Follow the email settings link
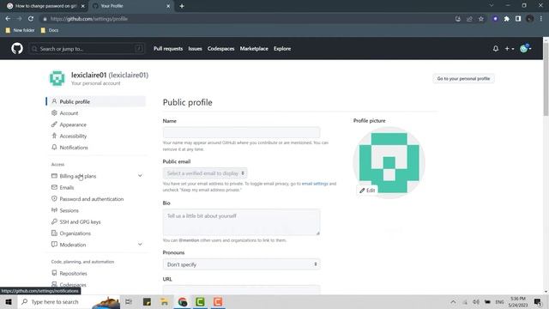The height and width of the screenshot is (309, 549). 315,184
